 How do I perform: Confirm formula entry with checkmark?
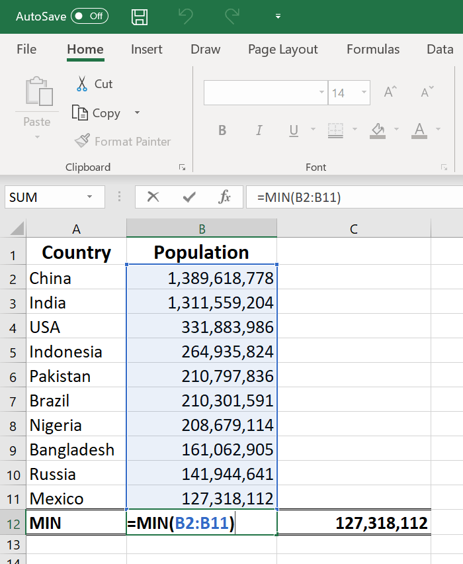click(189, 197)
